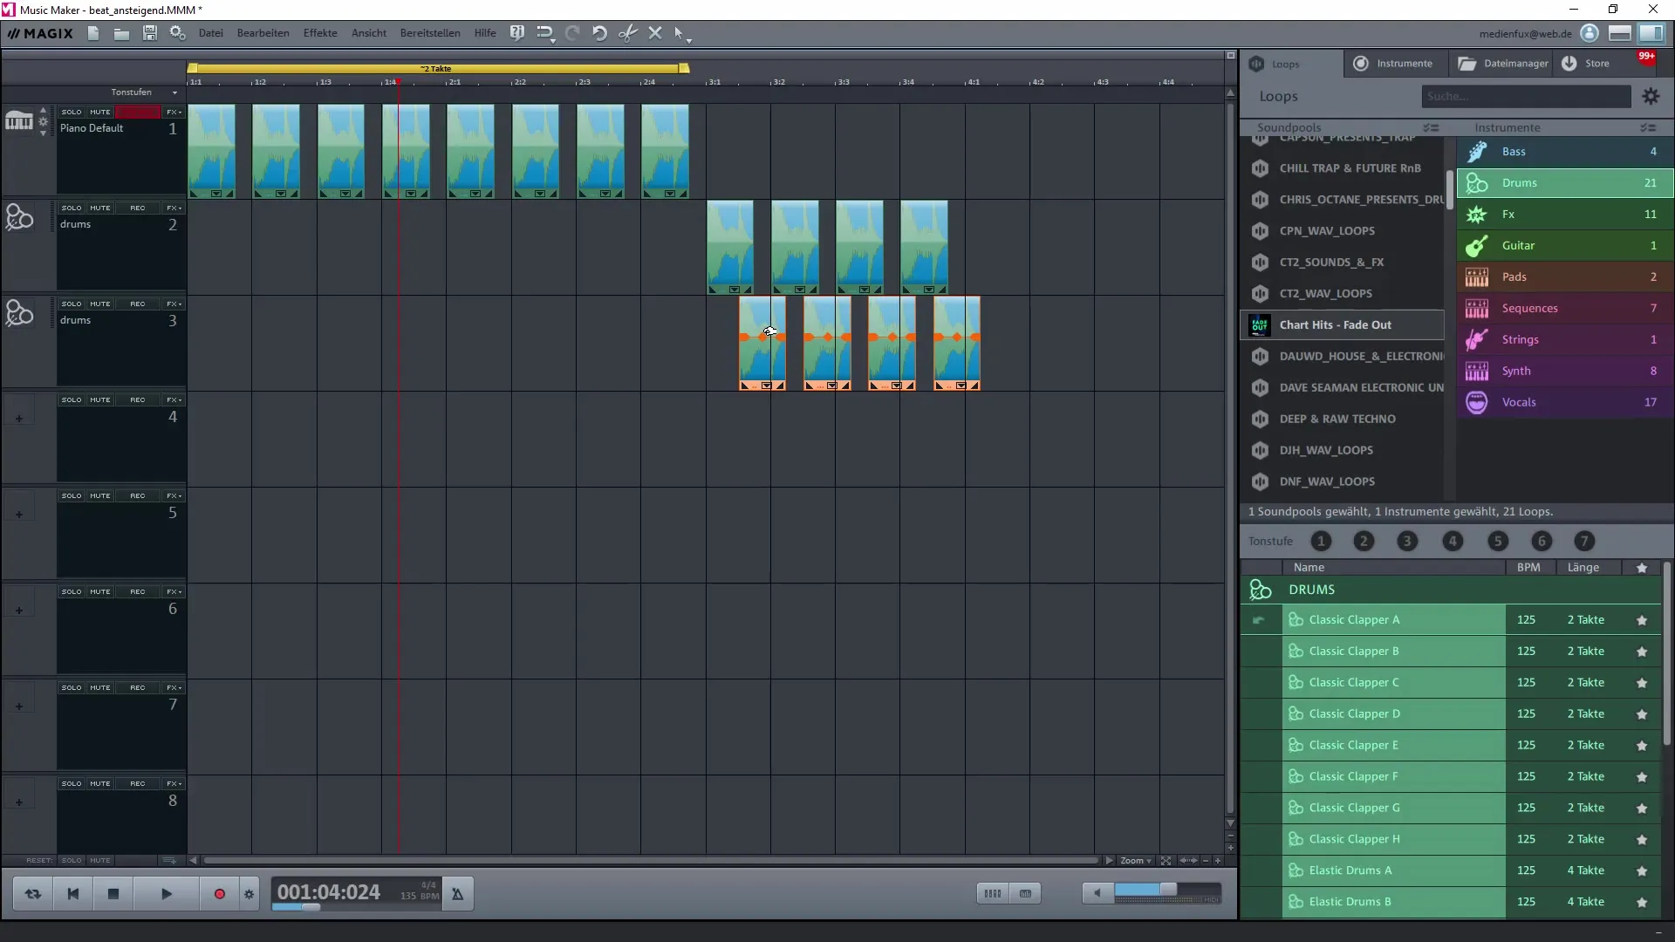
Task: Switch to the Dateimanager tab
Action: click(x=1502, y=64)
